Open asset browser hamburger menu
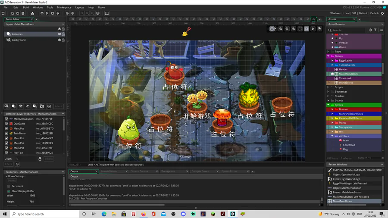The image size is (388, 218). [x=382, y=30]
